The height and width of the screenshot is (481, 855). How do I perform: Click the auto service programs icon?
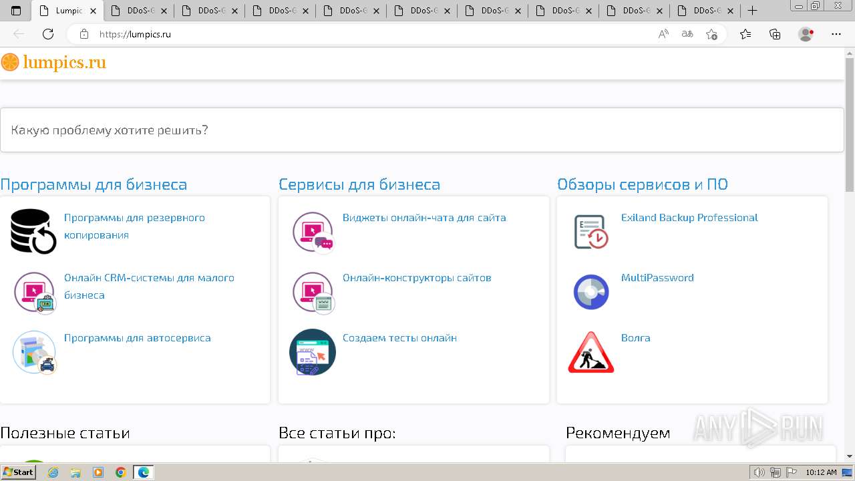click(x=35, y=353)
